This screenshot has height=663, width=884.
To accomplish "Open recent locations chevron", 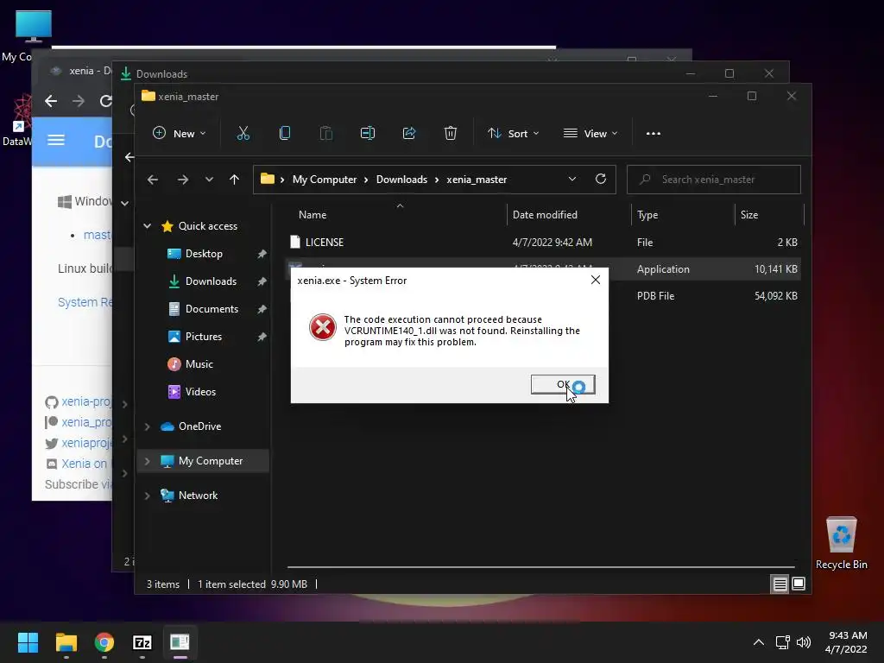I will click(x=209, y=180).
